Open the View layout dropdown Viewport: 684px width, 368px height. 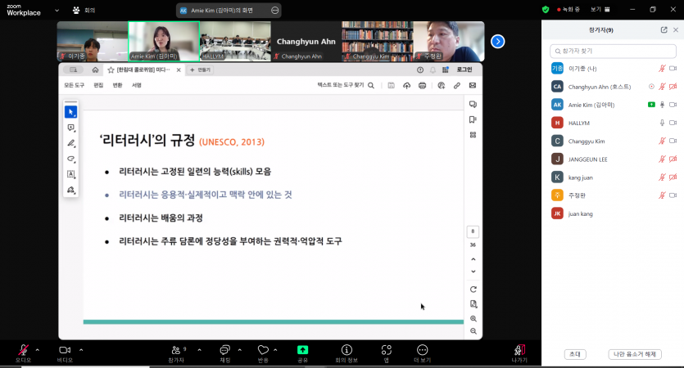point(600,10)
